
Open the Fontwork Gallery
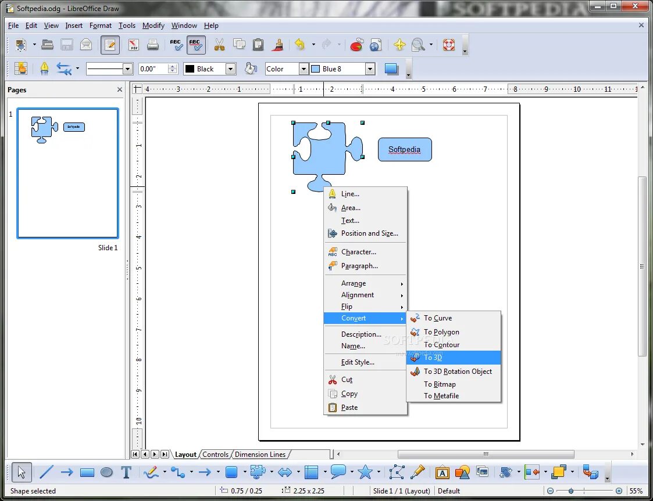443,472
